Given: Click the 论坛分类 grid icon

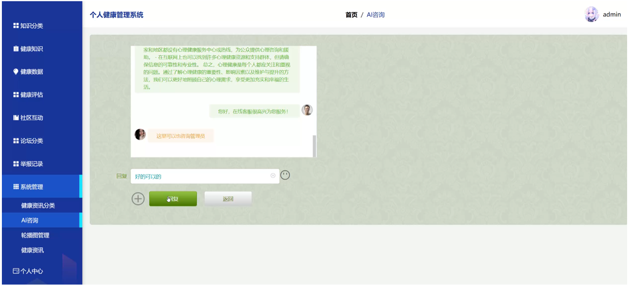Looking at the screenshot, I should pos(16,141).
